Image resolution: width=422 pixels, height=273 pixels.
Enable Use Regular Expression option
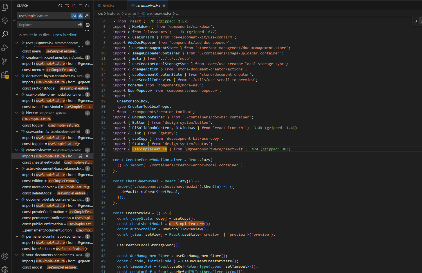point(87,16)
